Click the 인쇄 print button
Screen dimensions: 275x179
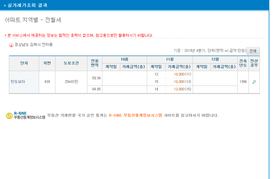pos(253,51)
